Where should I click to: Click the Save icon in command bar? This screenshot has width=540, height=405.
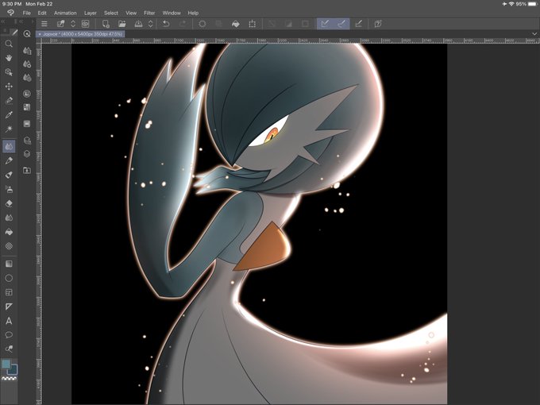point(138,24)
